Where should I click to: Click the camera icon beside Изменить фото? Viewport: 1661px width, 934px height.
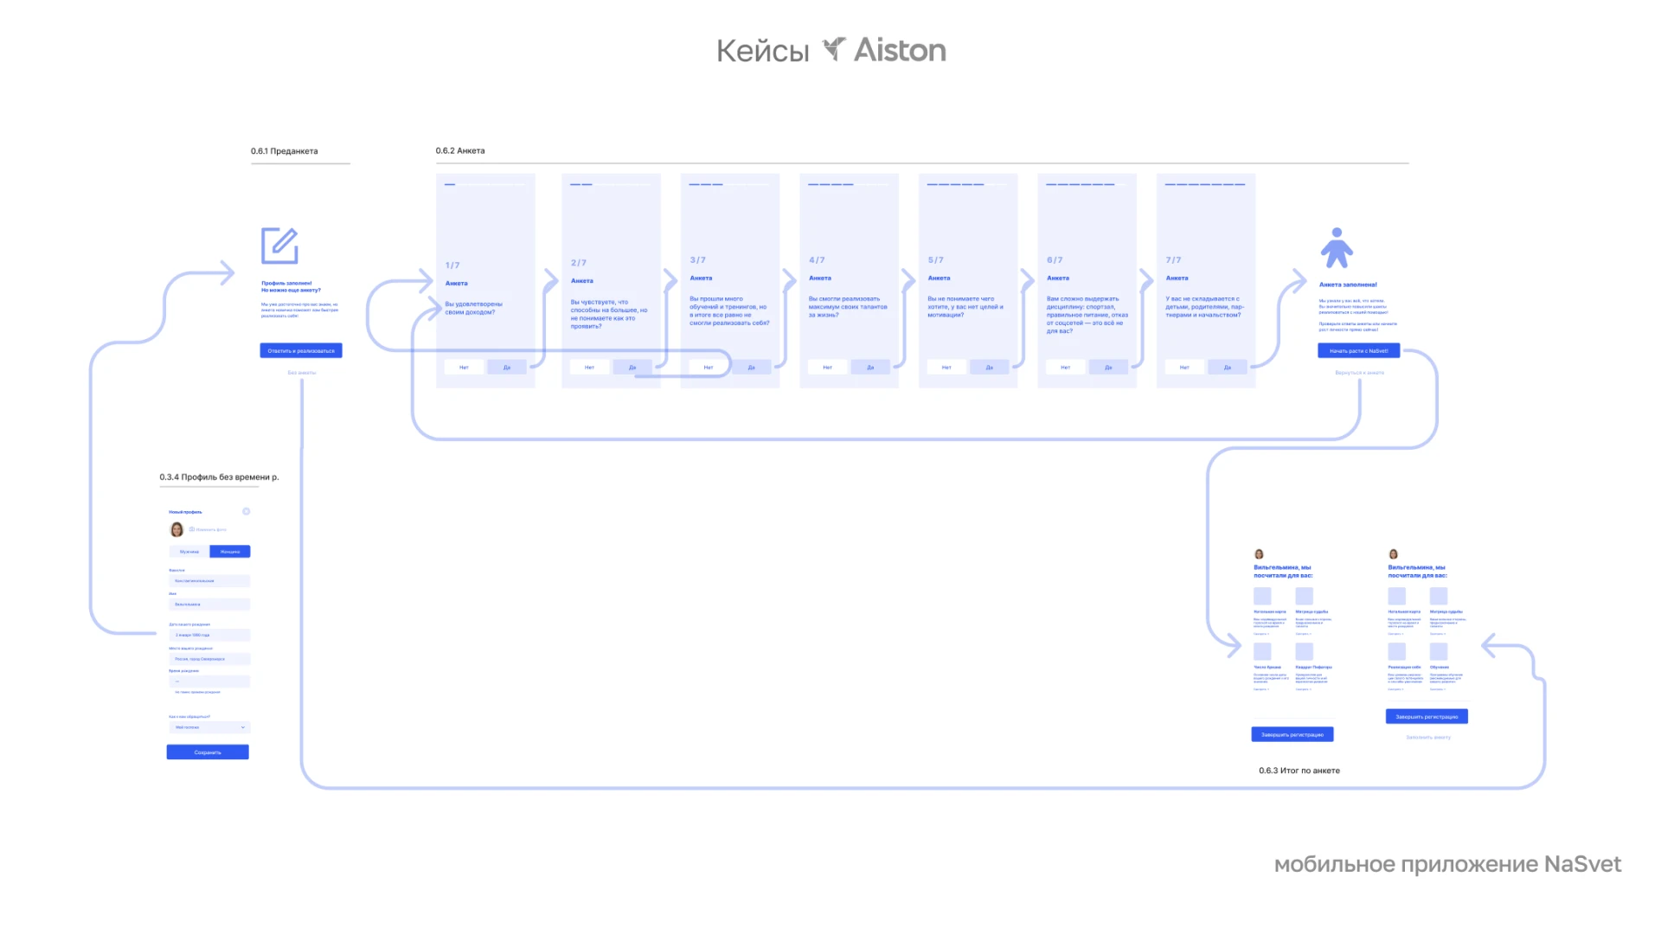pyautogui.click(x=192, y=529)
